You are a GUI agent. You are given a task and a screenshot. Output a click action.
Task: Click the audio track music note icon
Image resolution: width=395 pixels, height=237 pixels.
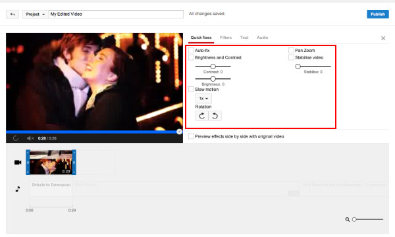[x=17, y=189]
